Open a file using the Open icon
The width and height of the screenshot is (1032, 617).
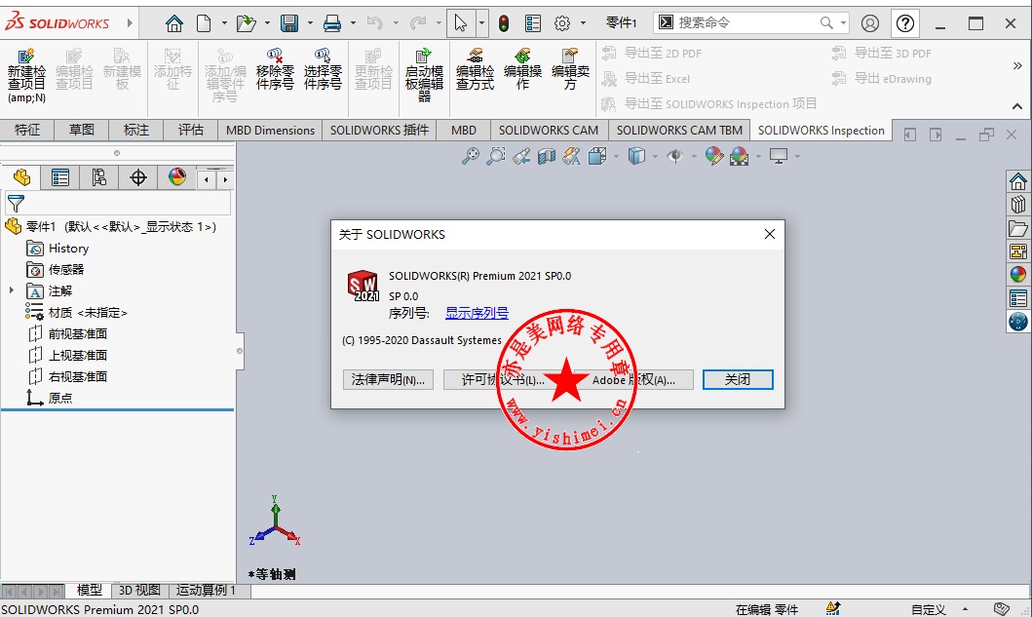(247, 23)
